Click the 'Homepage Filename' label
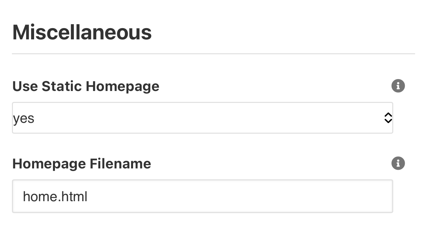This screenshot has height=226, width=427. 81,164
